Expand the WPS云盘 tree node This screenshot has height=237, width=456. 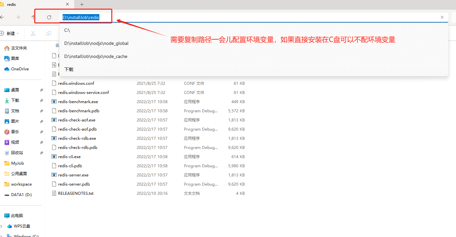pyautogui.click(x=1, y=226)
